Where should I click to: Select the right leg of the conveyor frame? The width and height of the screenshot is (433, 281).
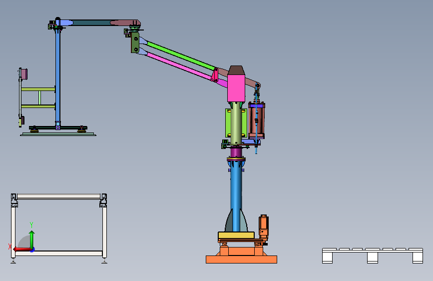(104, 232)
